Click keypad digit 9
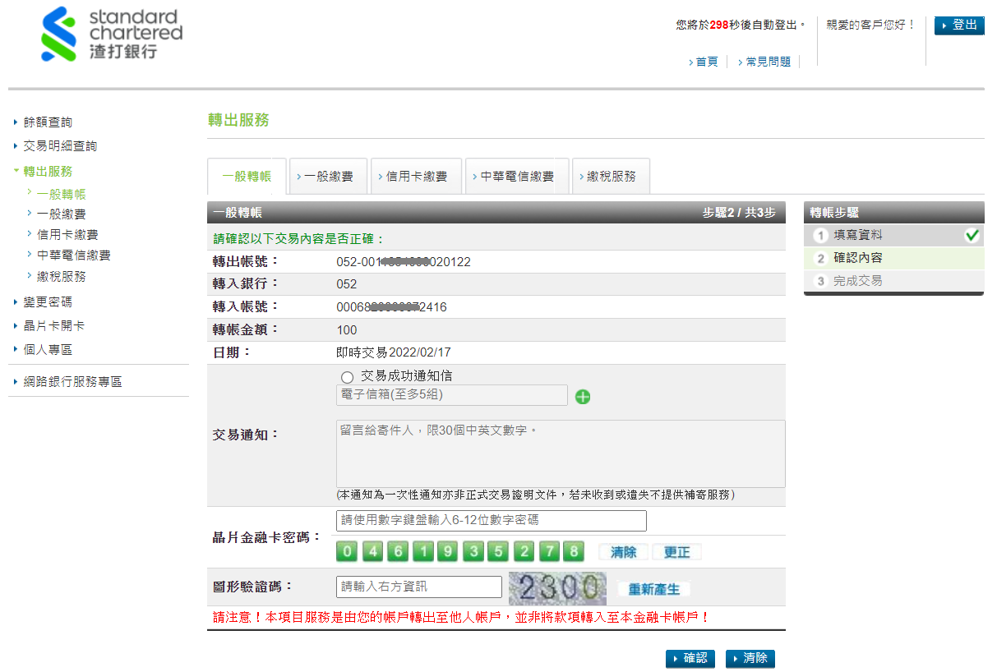Viewport: 997px width, 672px height. (x=447, y=551)
